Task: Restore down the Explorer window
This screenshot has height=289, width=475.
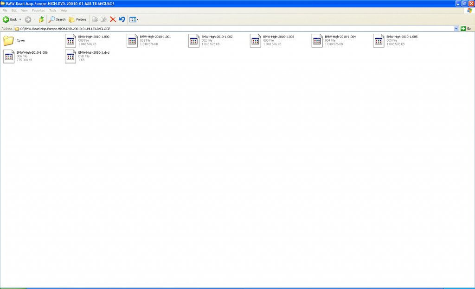Action: 465,4
